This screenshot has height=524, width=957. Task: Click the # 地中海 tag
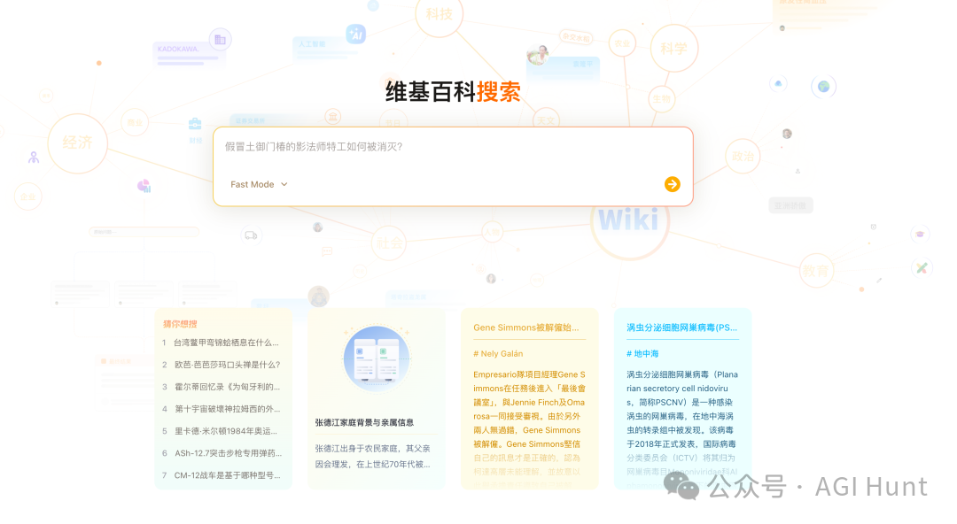tap(642, 354)
